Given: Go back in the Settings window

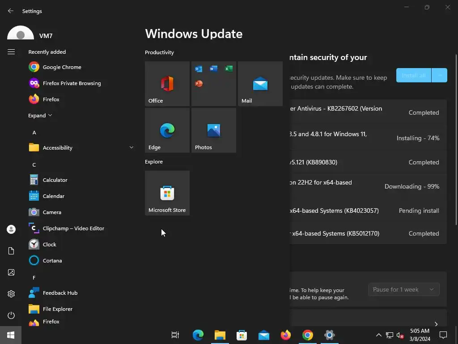Looking at the screenshot, I should click(11, 11).
